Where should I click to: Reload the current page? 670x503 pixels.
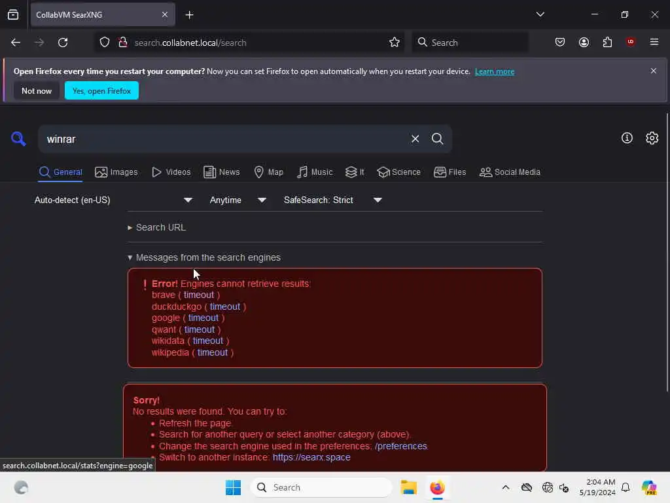click(63, 43)
